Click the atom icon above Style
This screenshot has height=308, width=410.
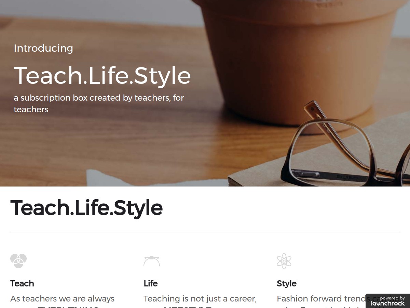pyautogui.click(x=284, y=261)
